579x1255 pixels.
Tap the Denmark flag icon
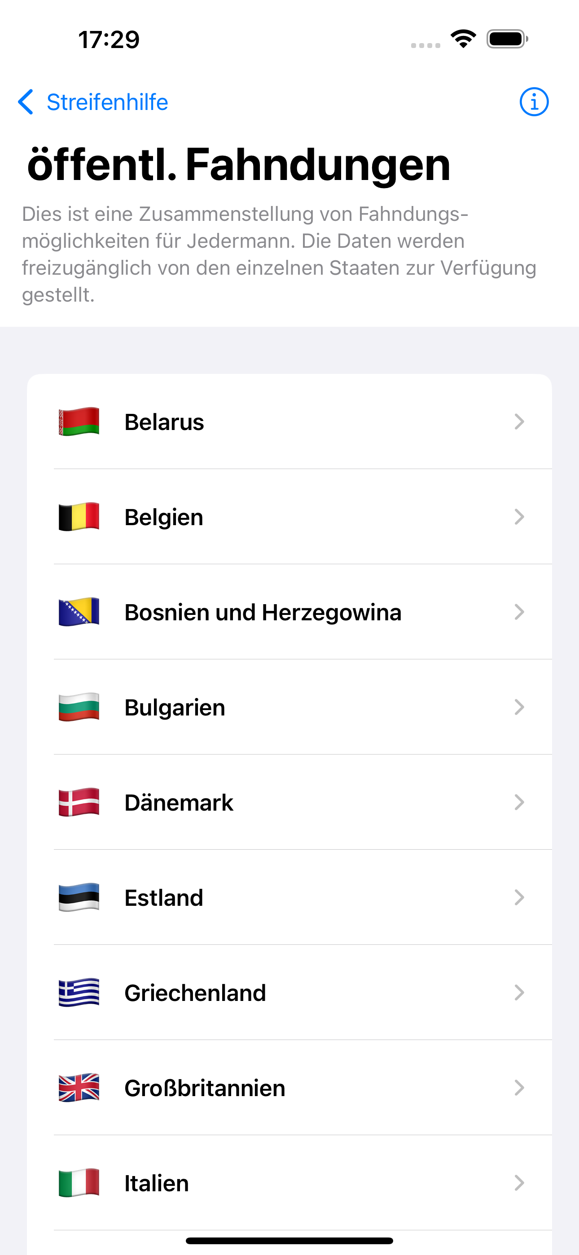[x=79, y=802]
